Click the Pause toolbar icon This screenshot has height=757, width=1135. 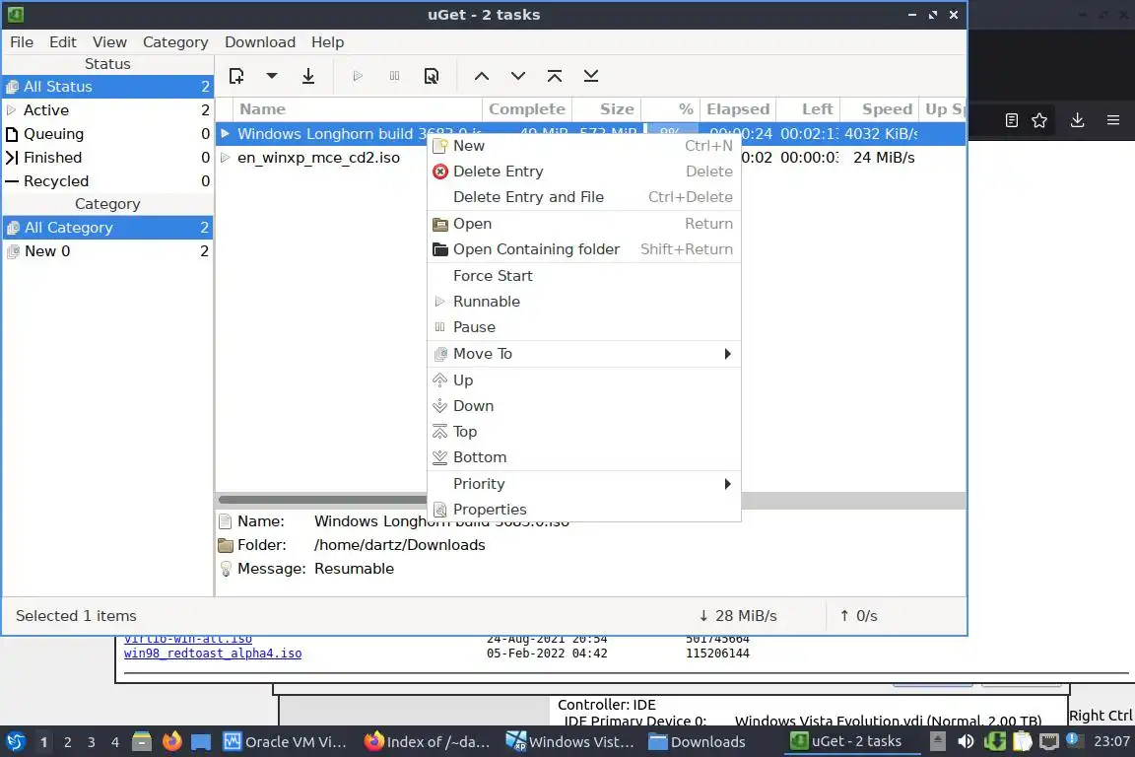(394, 76)
